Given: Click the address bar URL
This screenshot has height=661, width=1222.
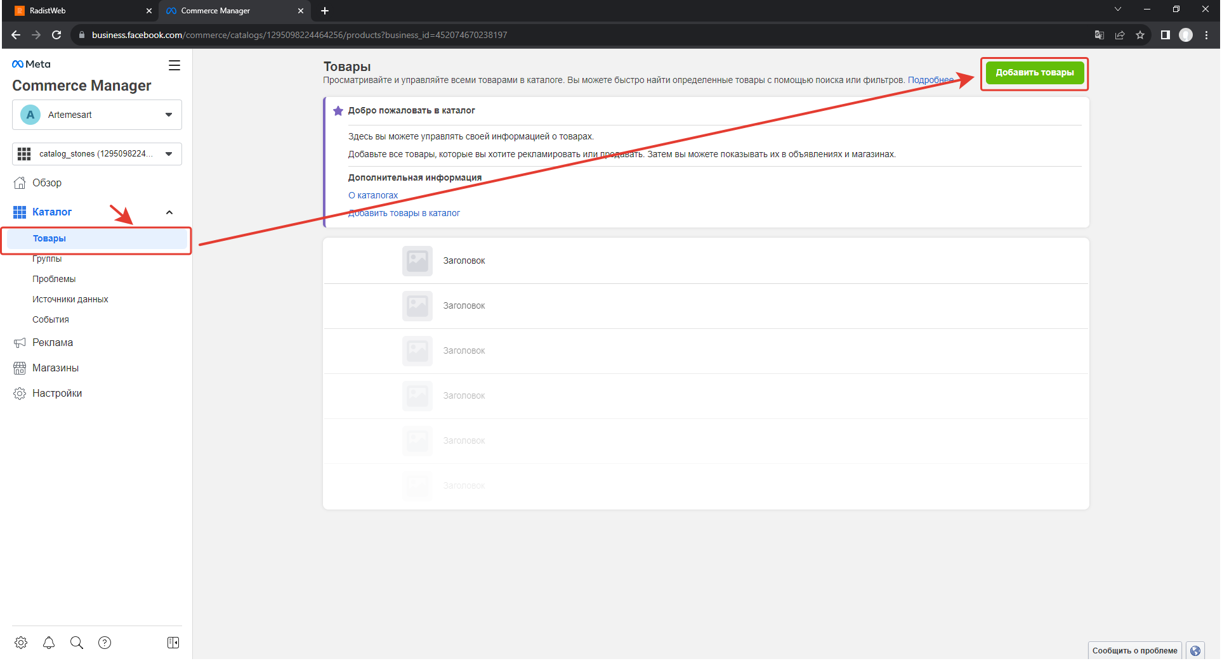Looking at the screenshot, I should click(x=299, y=35).
